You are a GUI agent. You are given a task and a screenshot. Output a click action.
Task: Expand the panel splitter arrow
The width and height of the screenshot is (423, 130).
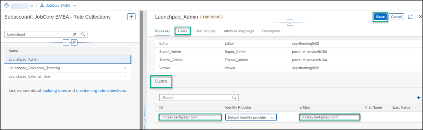point(145,121)
